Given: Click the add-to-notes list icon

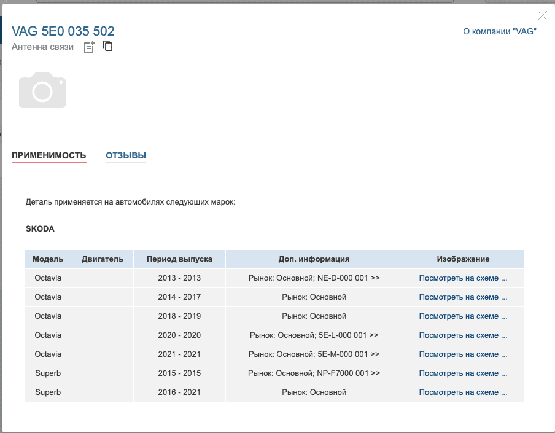Looking at the screenshot, I should (x=89, y=47).
